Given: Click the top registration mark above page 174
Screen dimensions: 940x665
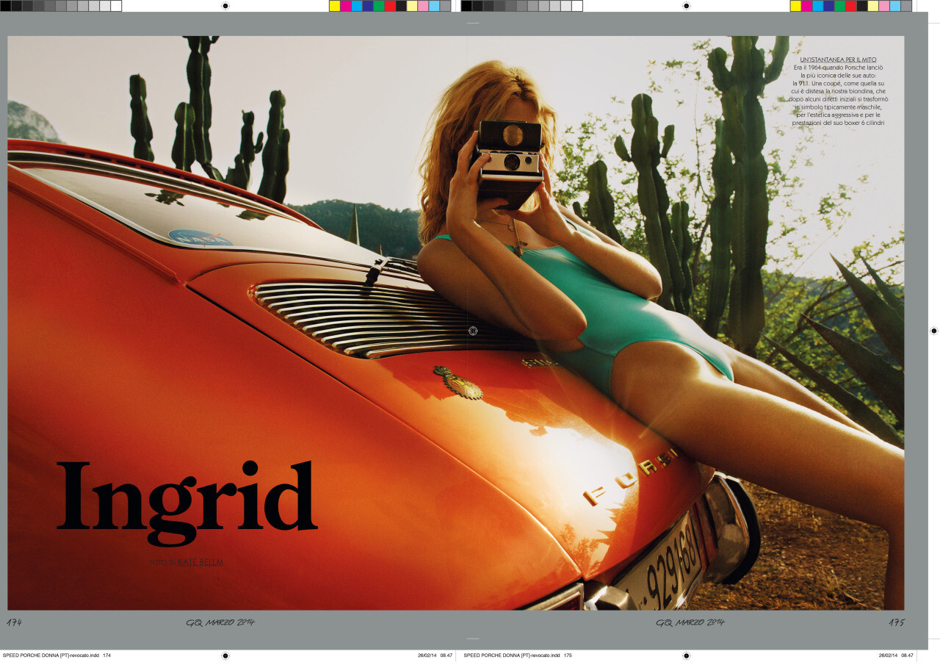Looking at the screenshot, I should (x=225, y=6).
